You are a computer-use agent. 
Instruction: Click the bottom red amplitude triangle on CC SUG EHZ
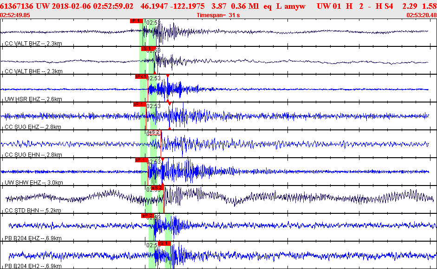(170, 128)
